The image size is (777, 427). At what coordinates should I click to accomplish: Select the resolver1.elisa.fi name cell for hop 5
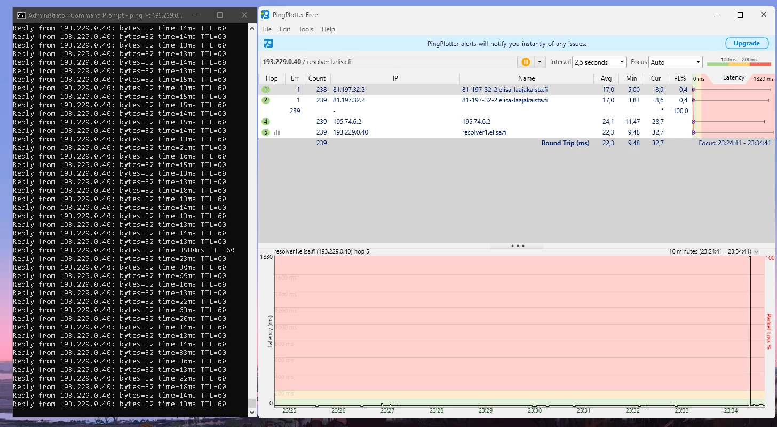[485, 132]
